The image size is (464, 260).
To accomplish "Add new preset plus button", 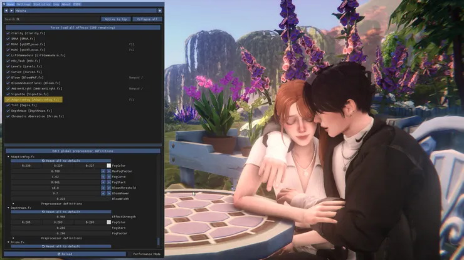I will [160, 11].
